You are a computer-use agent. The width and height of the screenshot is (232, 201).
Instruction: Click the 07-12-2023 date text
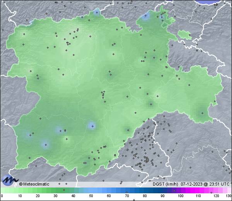tap(191, 184)
